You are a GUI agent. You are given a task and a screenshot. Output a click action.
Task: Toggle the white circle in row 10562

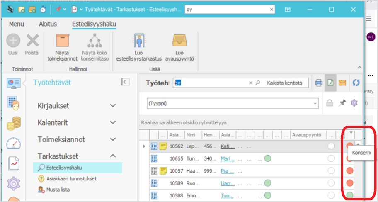click(x=331, y=146)
